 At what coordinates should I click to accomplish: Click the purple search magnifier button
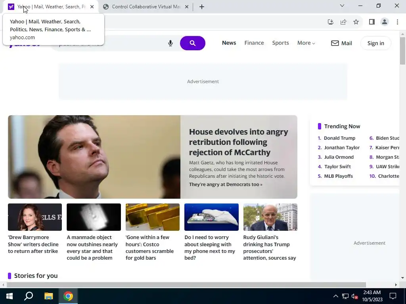(x=193, y=43)
